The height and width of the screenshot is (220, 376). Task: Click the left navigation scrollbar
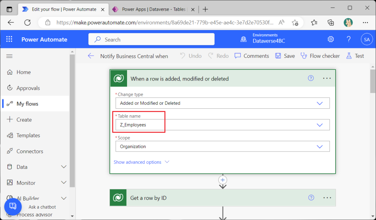[72, 121]
